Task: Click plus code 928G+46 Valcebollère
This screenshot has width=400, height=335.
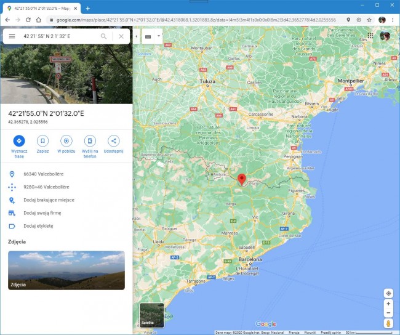Action: pyautogui.click(x=66, y=187)
